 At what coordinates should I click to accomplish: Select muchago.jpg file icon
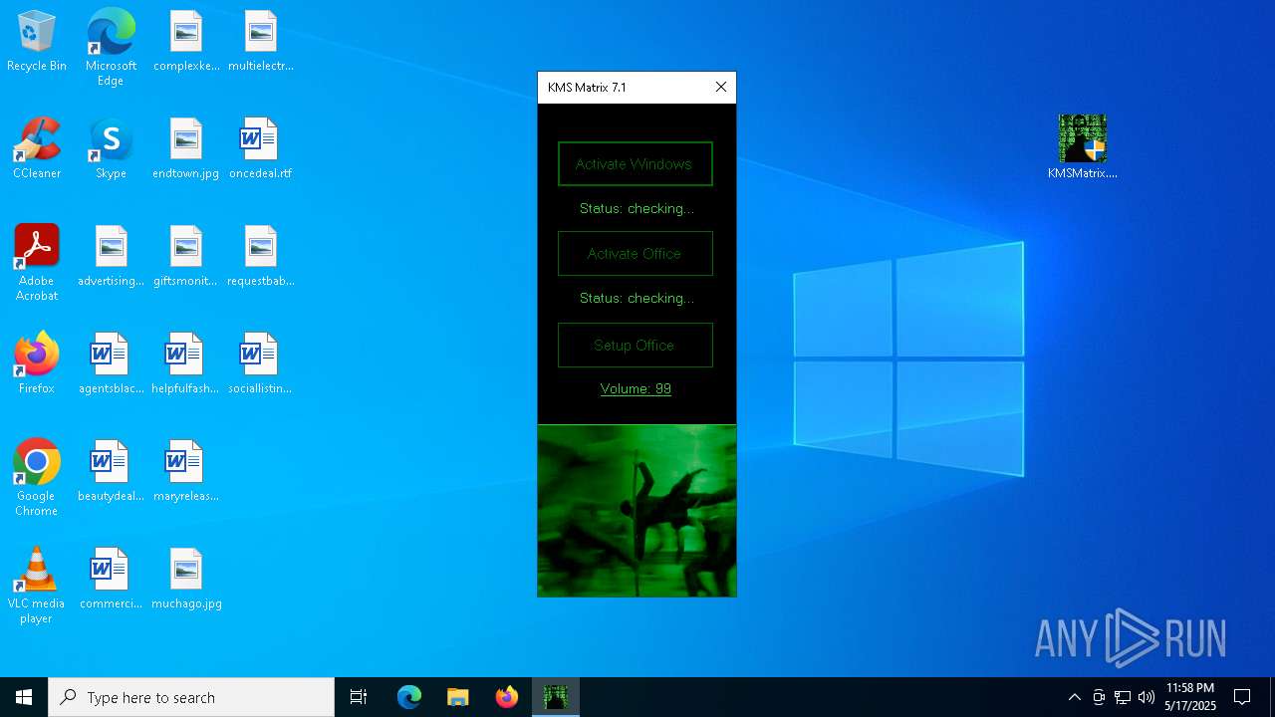point(186,580)
